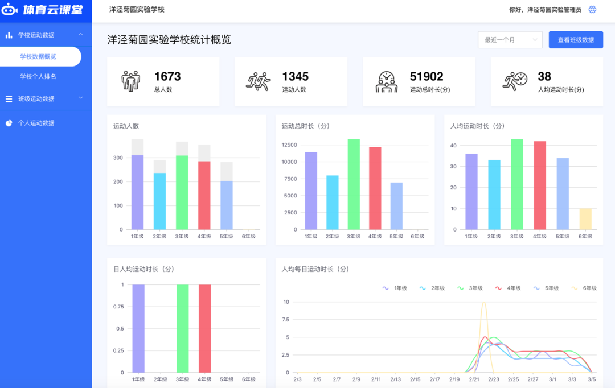Click the 总人数 group people icon
This screenshot has height=388, width=615.
[131, 81]
